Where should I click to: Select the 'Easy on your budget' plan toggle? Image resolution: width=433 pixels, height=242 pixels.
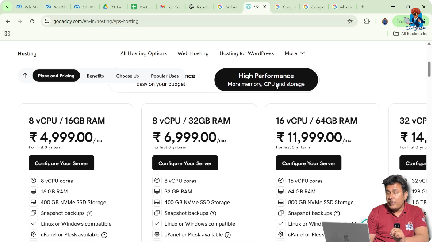click(161, 84)
